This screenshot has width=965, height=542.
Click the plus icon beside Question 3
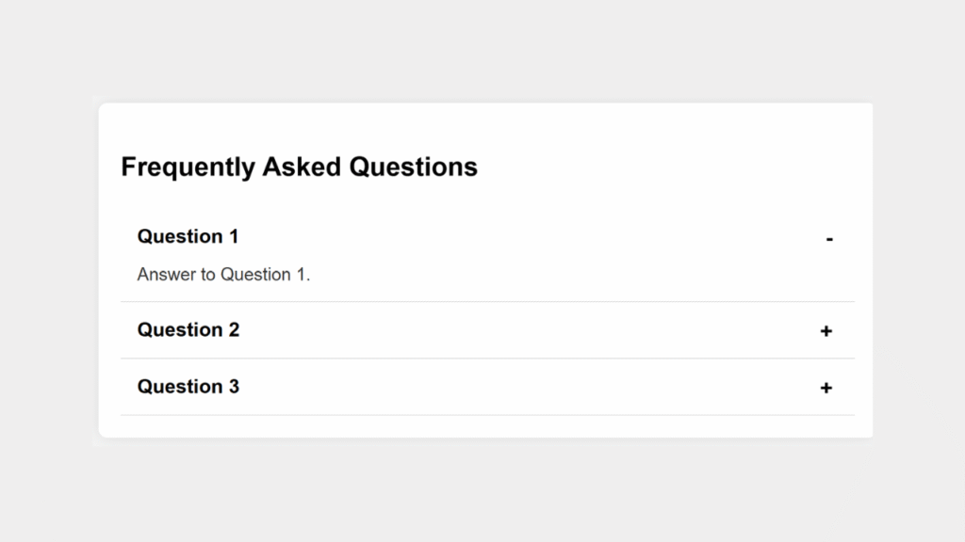click(826, 388)
